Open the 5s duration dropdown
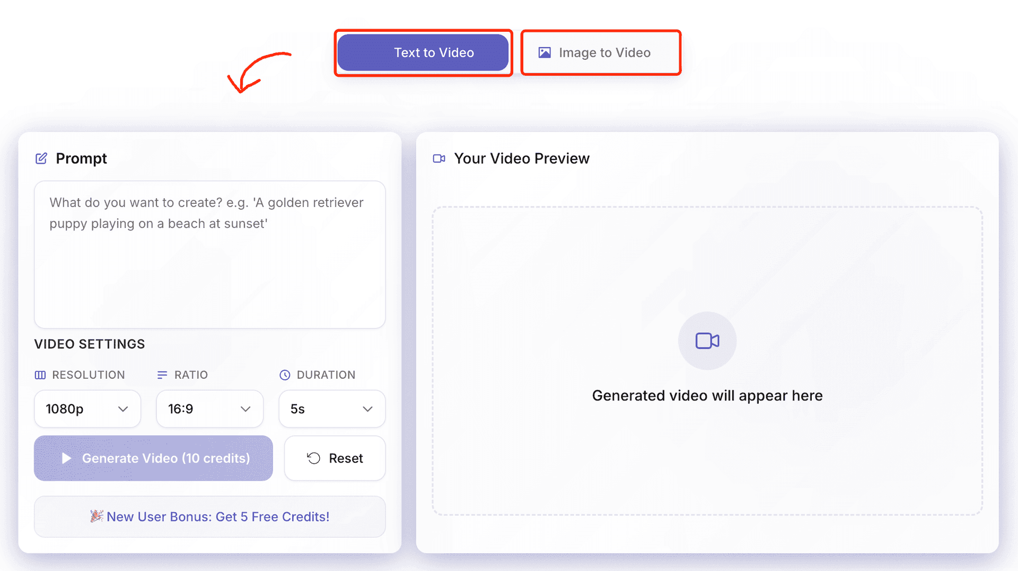The height and width of the screenshot is (571, 1018). click(332, 409)
